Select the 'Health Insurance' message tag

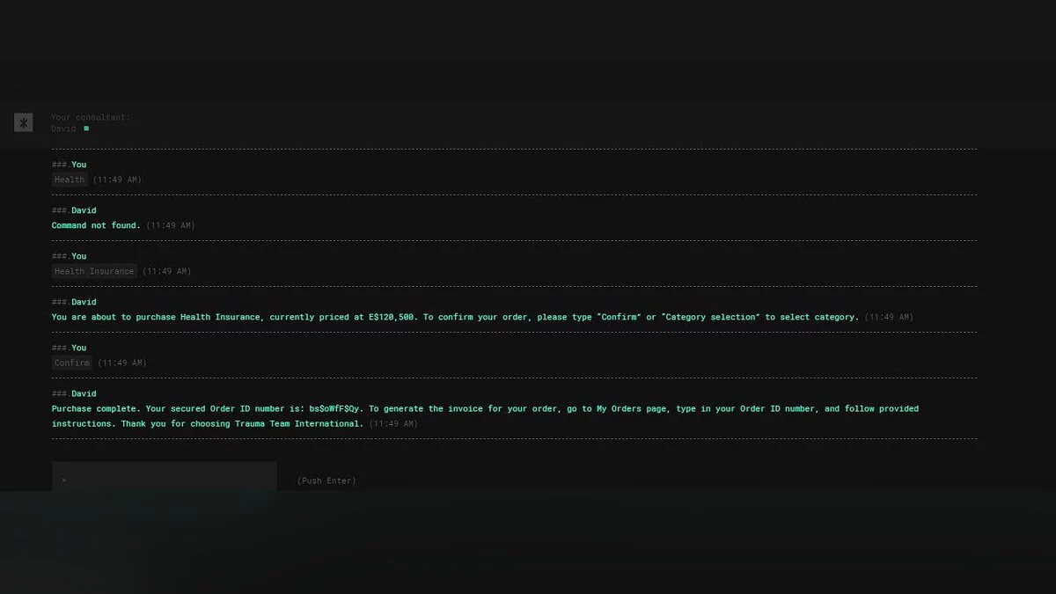pos(94,271)
